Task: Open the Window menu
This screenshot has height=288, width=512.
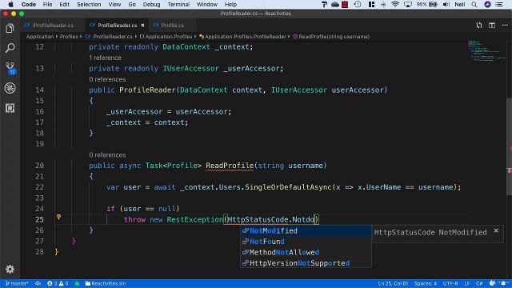Action: (206, 4)
